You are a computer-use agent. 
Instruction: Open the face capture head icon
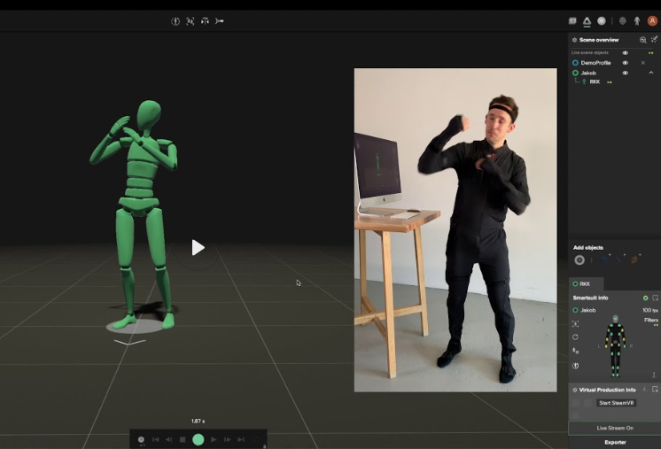pos(623,20)
